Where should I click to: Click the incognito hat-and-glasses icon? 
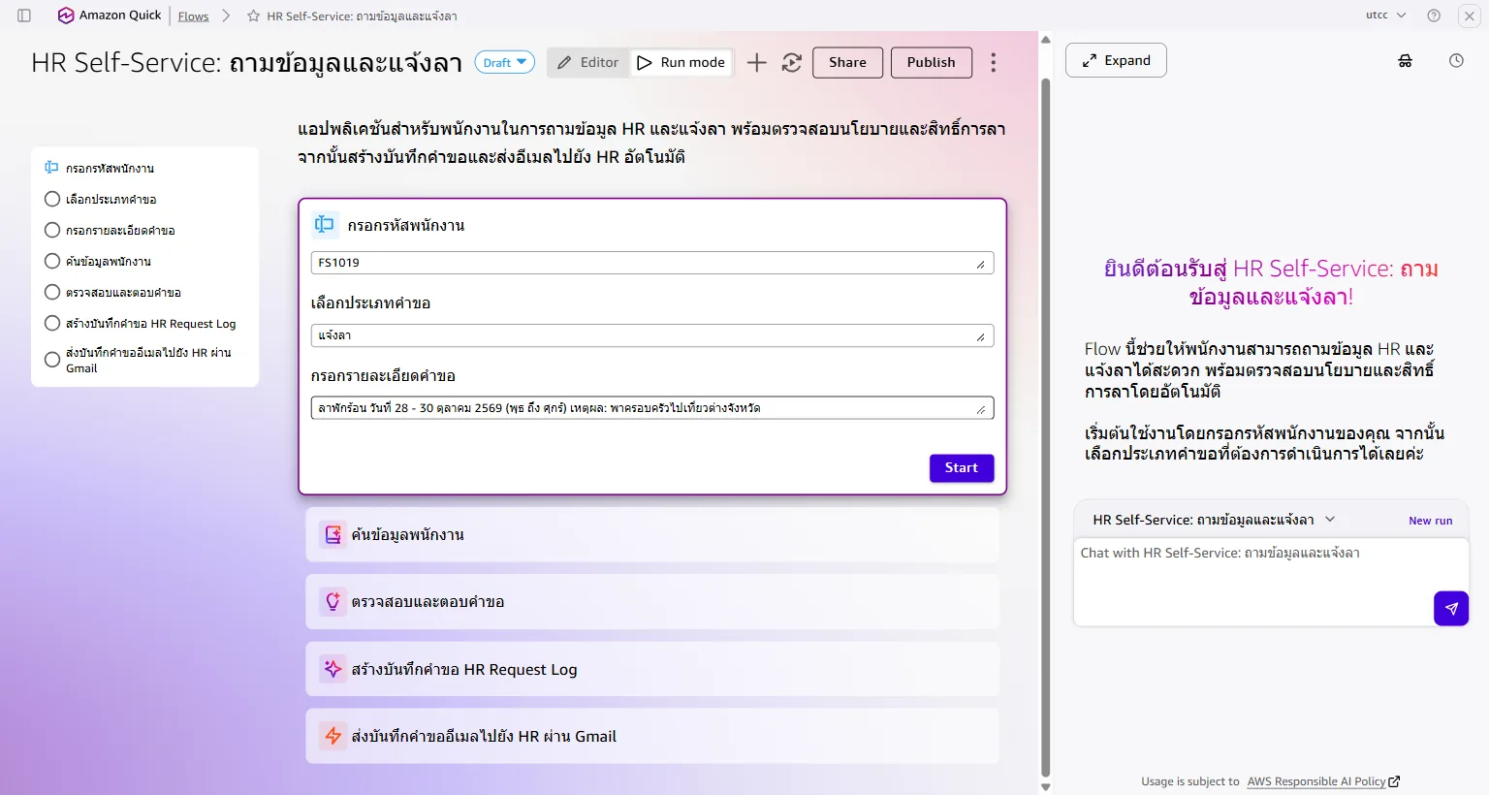(x=1406, y=60)
